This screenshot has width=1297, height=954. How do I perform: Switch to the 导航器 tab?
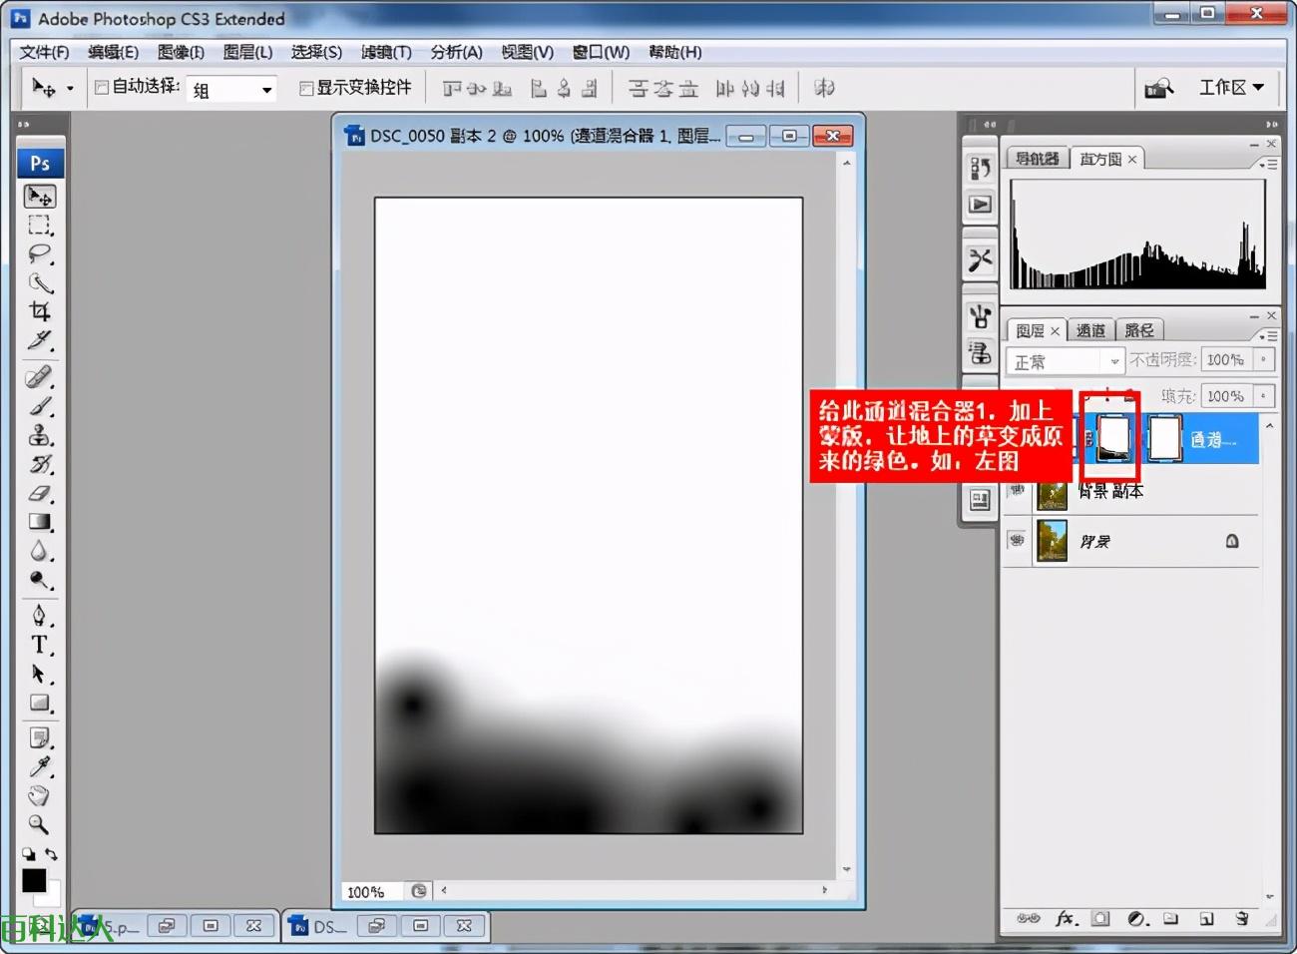tap(1037, 159)
